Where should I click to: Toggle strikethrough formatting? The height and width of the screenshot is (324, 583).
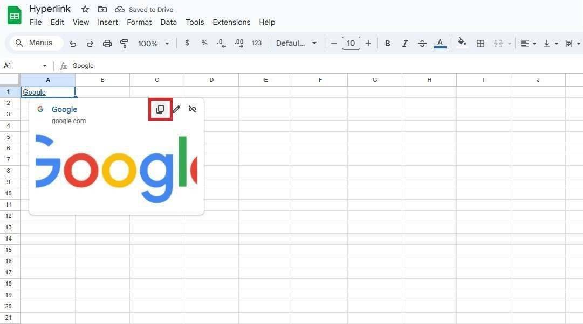[422, 44]
